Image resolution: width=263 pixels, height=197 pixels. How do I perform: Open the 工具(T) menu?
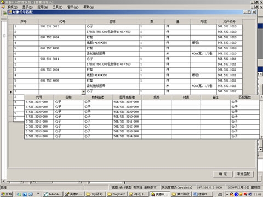click(58, 7)
